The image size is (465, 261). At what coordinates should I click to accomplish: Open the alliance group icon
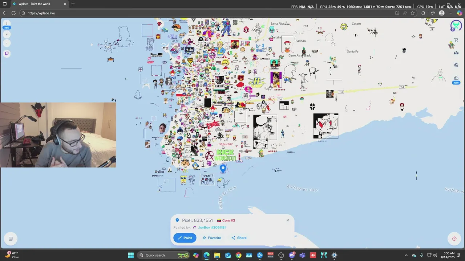coord(456,53)
